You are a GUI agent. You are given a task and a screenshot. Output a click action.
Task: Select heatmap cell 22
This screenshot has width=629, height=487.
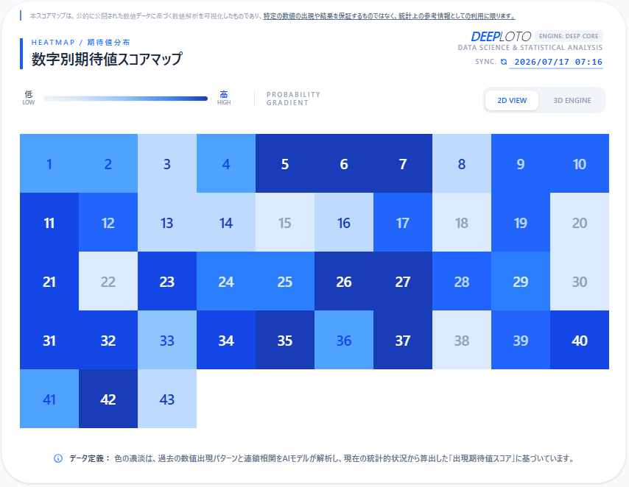(108, 281)
